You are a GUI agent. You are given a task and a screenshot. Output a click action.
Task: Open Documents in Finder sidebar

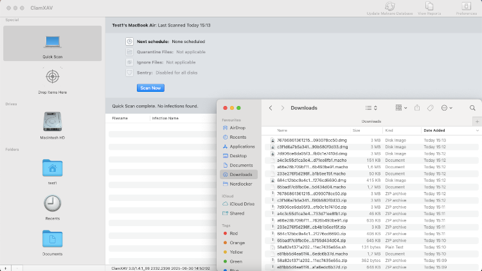tap(238, 165)
